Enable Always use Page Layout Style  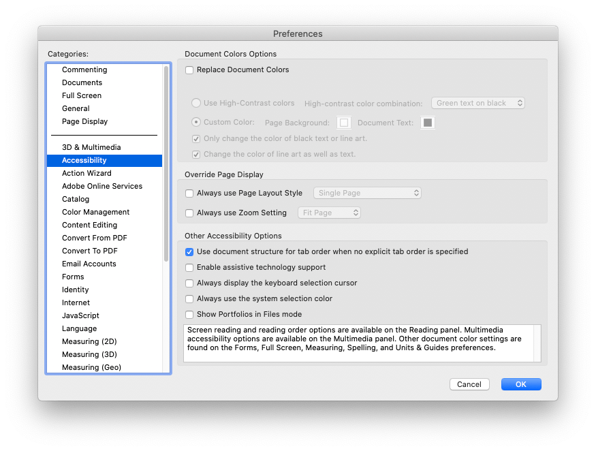coord(189,193)
